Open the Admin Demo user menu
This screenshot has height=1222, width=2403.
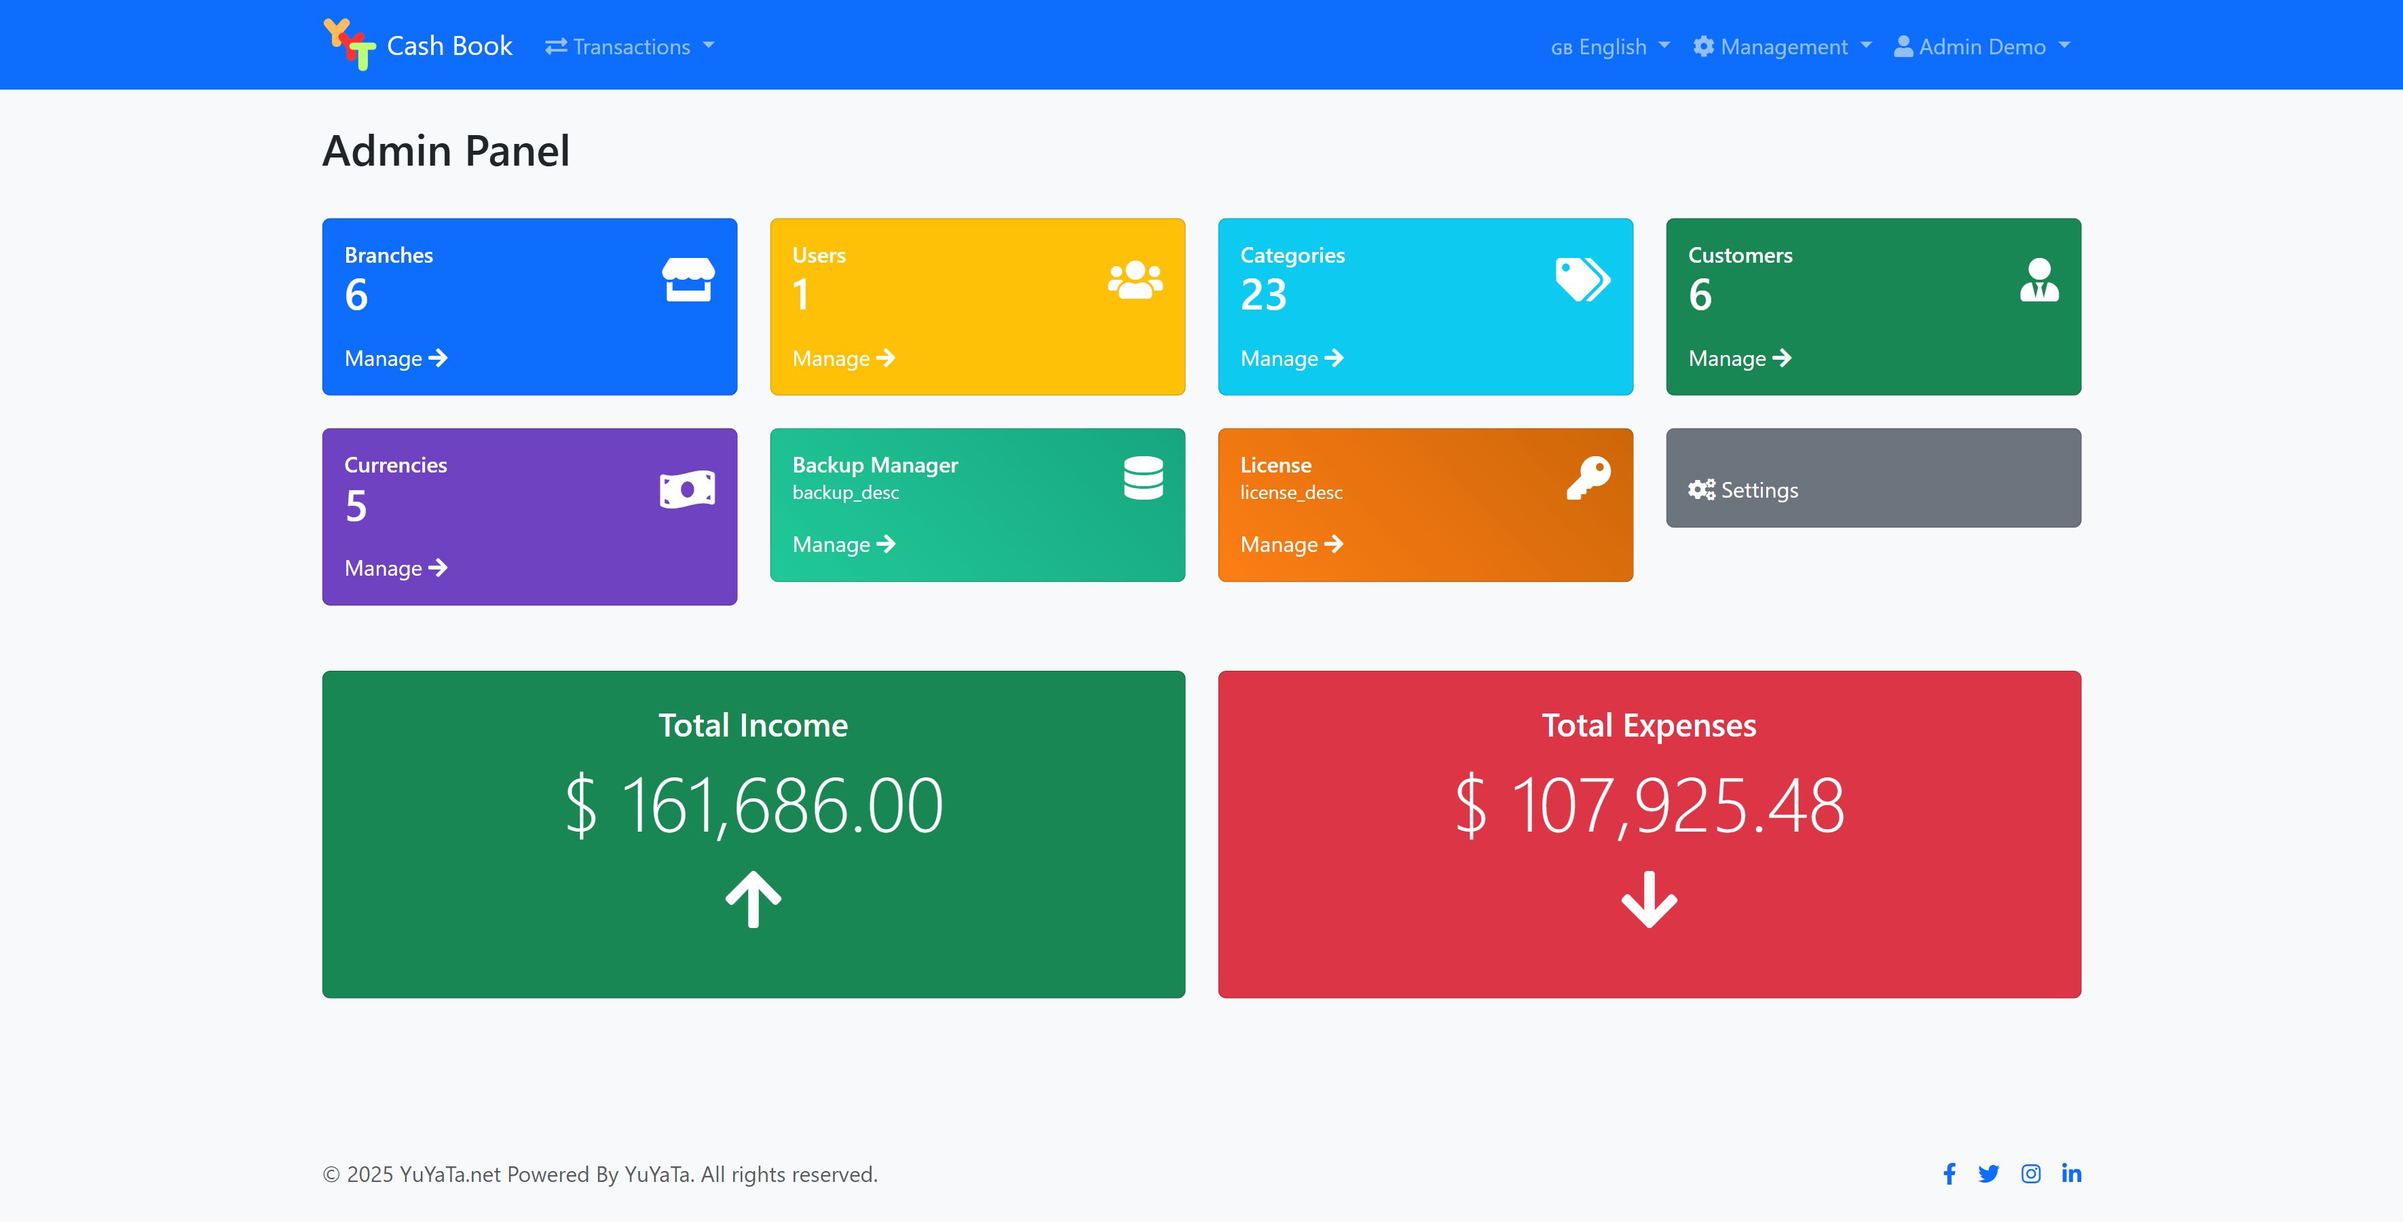click(x=1982, y=47)
